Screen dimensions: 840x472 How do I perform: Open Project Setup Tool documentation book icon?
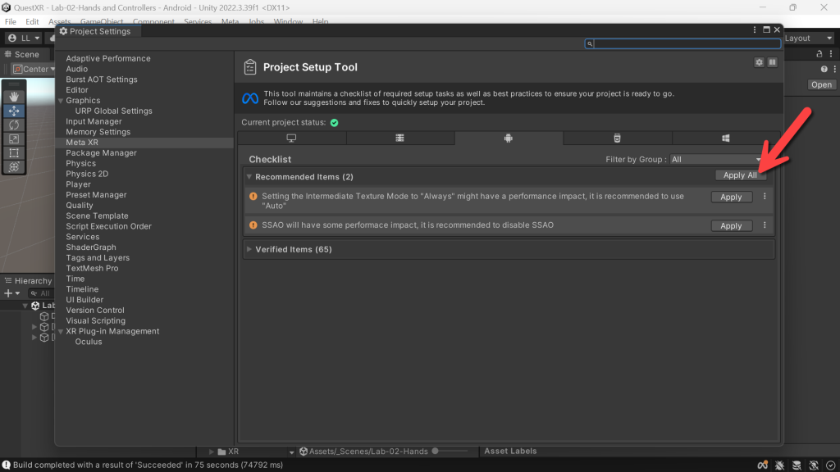(x=773, y=62)
